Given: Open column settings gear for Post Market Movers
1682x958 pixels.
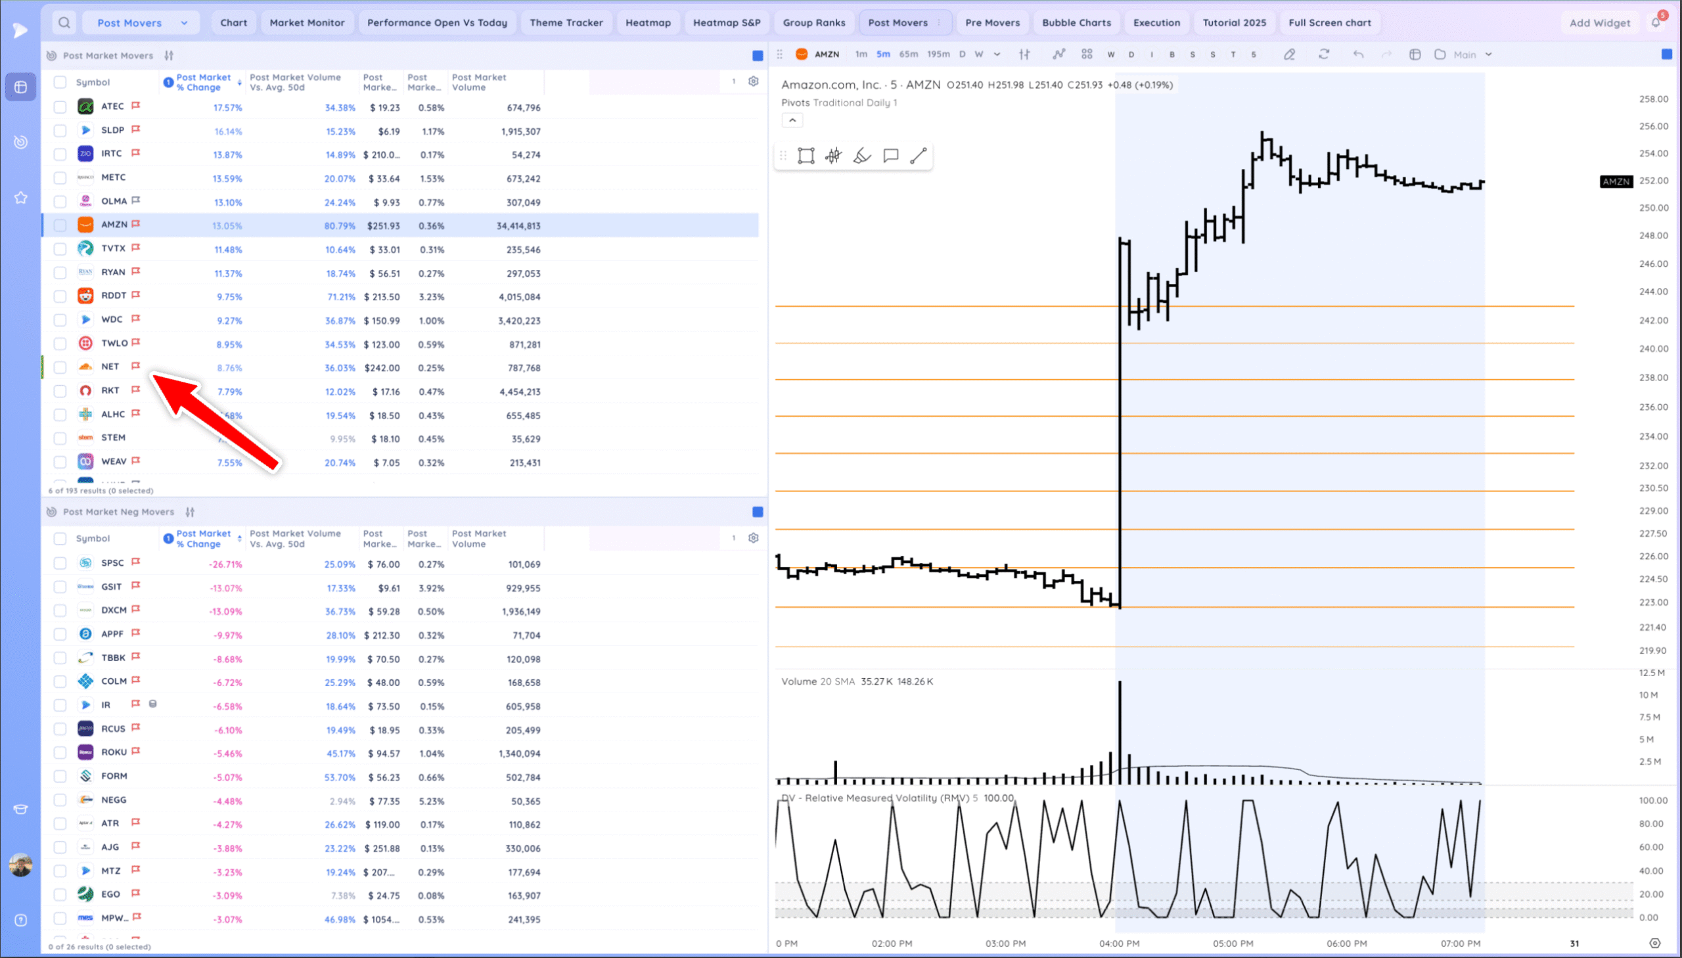Looking at the screenshot, I should tap(753, 81).
